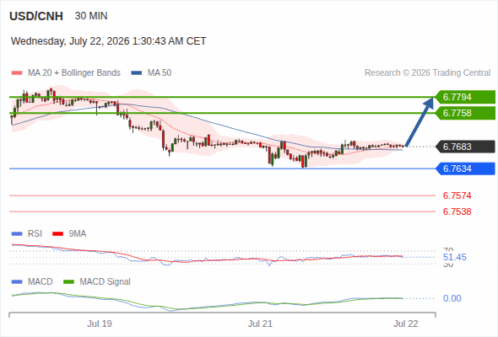The height and width of the screenshot is (337, 498).
Task: Click the MA 20 + Bollinger Bands swatch
Action: (17, 73)
